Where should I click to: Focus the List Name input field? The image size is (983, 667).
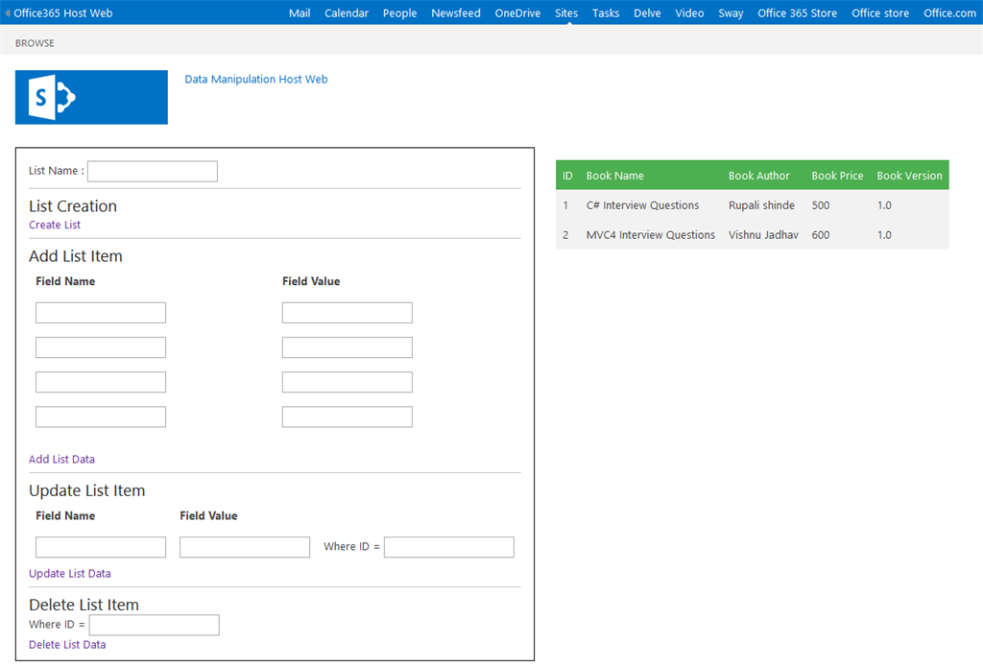[x=153, y=171]
